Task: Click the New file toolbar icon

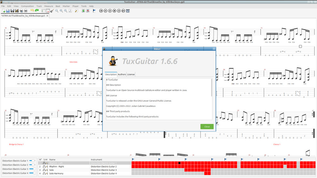Action: (3, 11)
